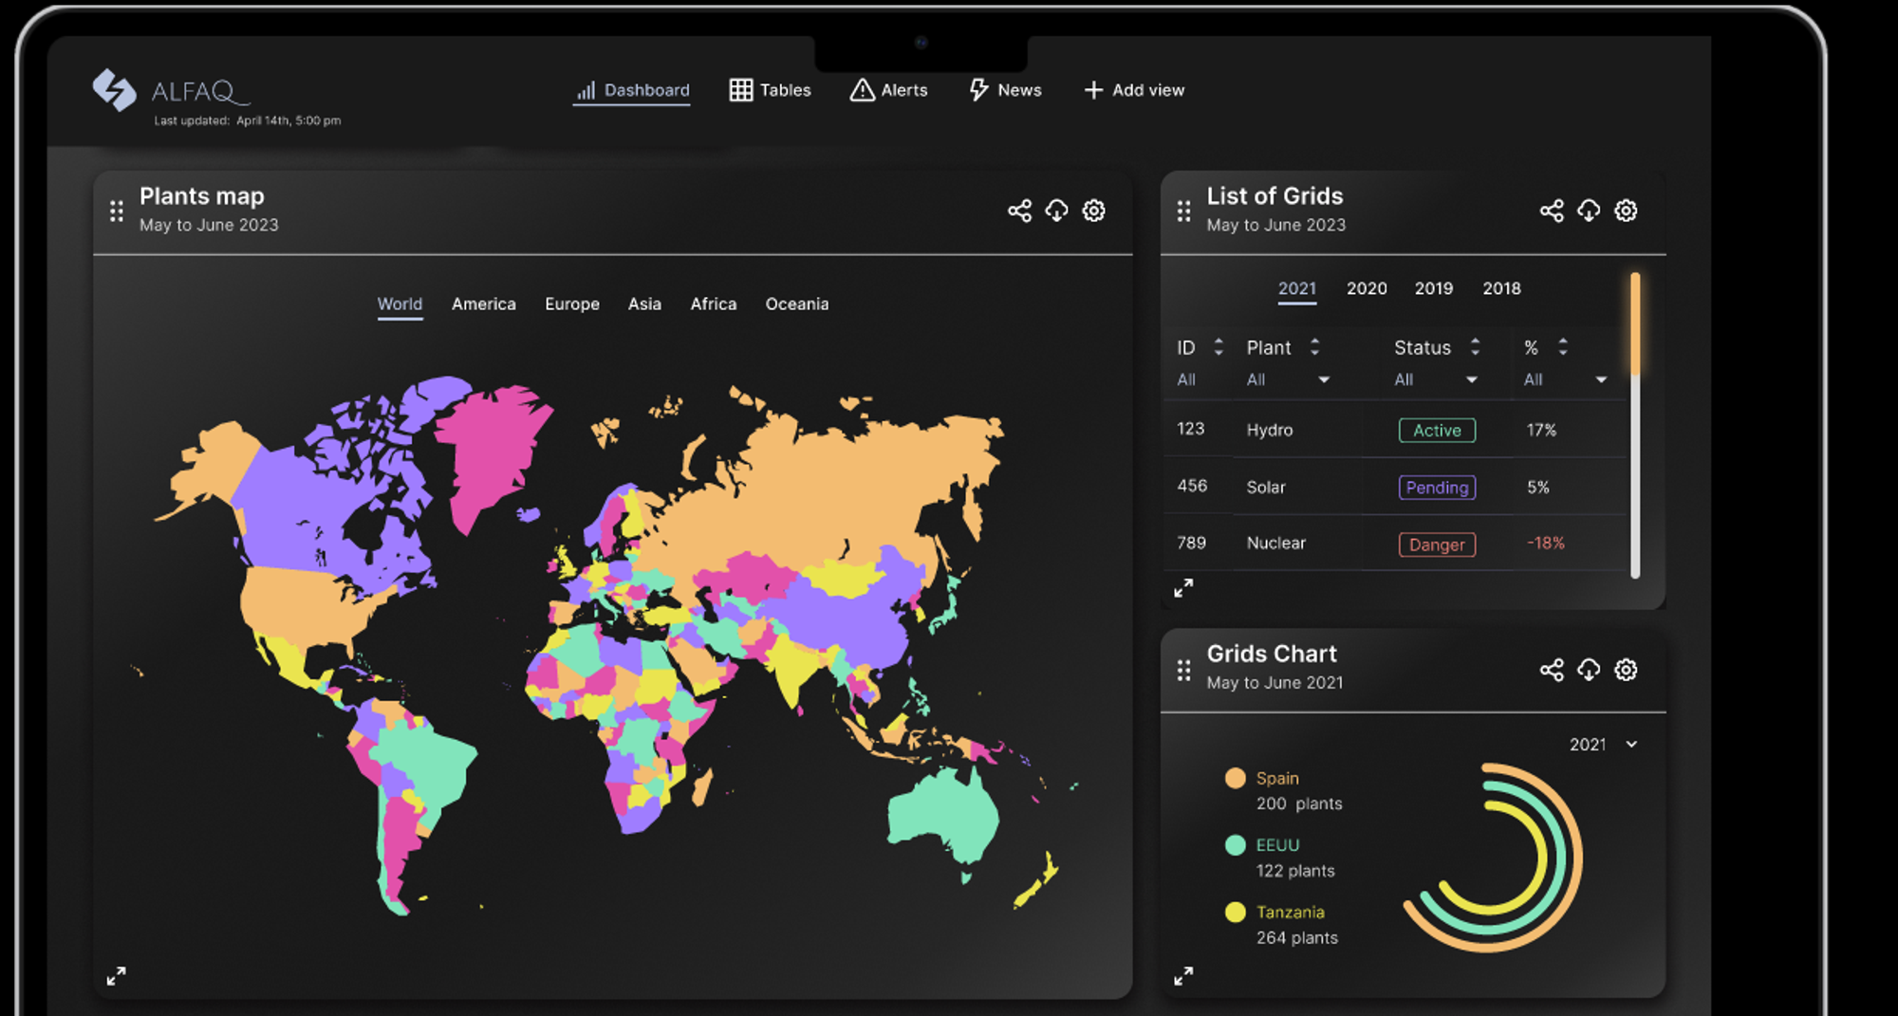Expand Grids Chart to fullscreen
Viewport: 1898px width, 1016px height.
pos(1183,976)
